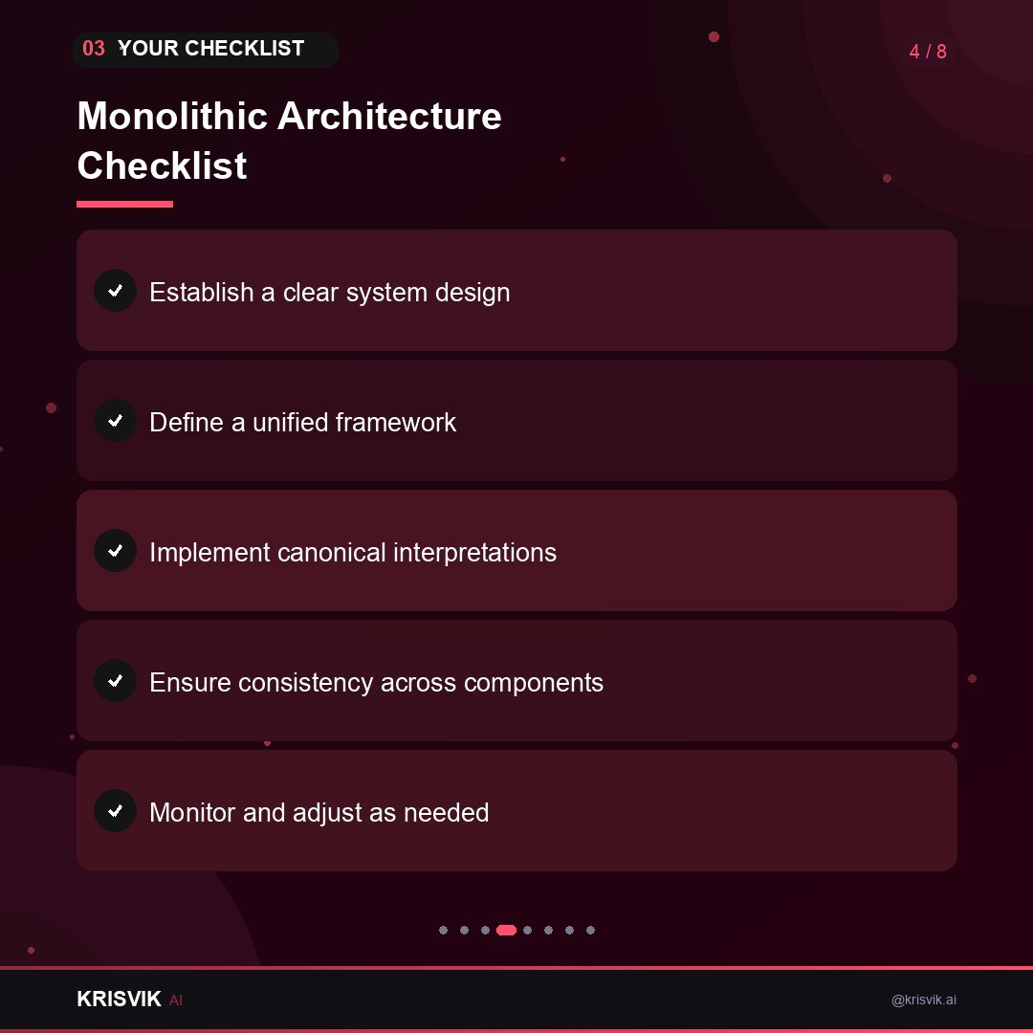Click the active pink pagination indicator
Screen dimensions: 1033x1033
(x=506, y=931)
